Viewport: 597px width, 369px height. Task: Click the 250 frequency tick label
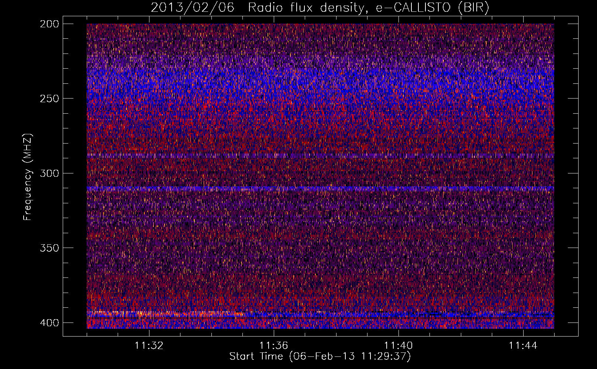[x=49, y=99]
